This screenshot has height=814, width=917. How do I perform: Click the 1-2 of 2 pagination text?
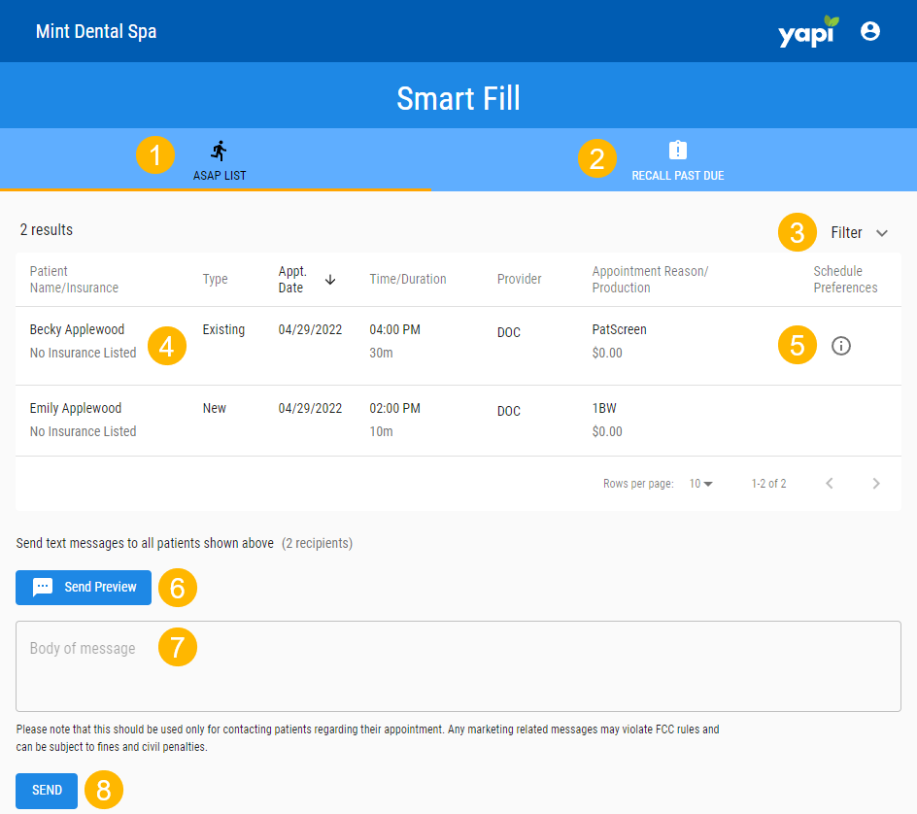(x=768, y=484)
